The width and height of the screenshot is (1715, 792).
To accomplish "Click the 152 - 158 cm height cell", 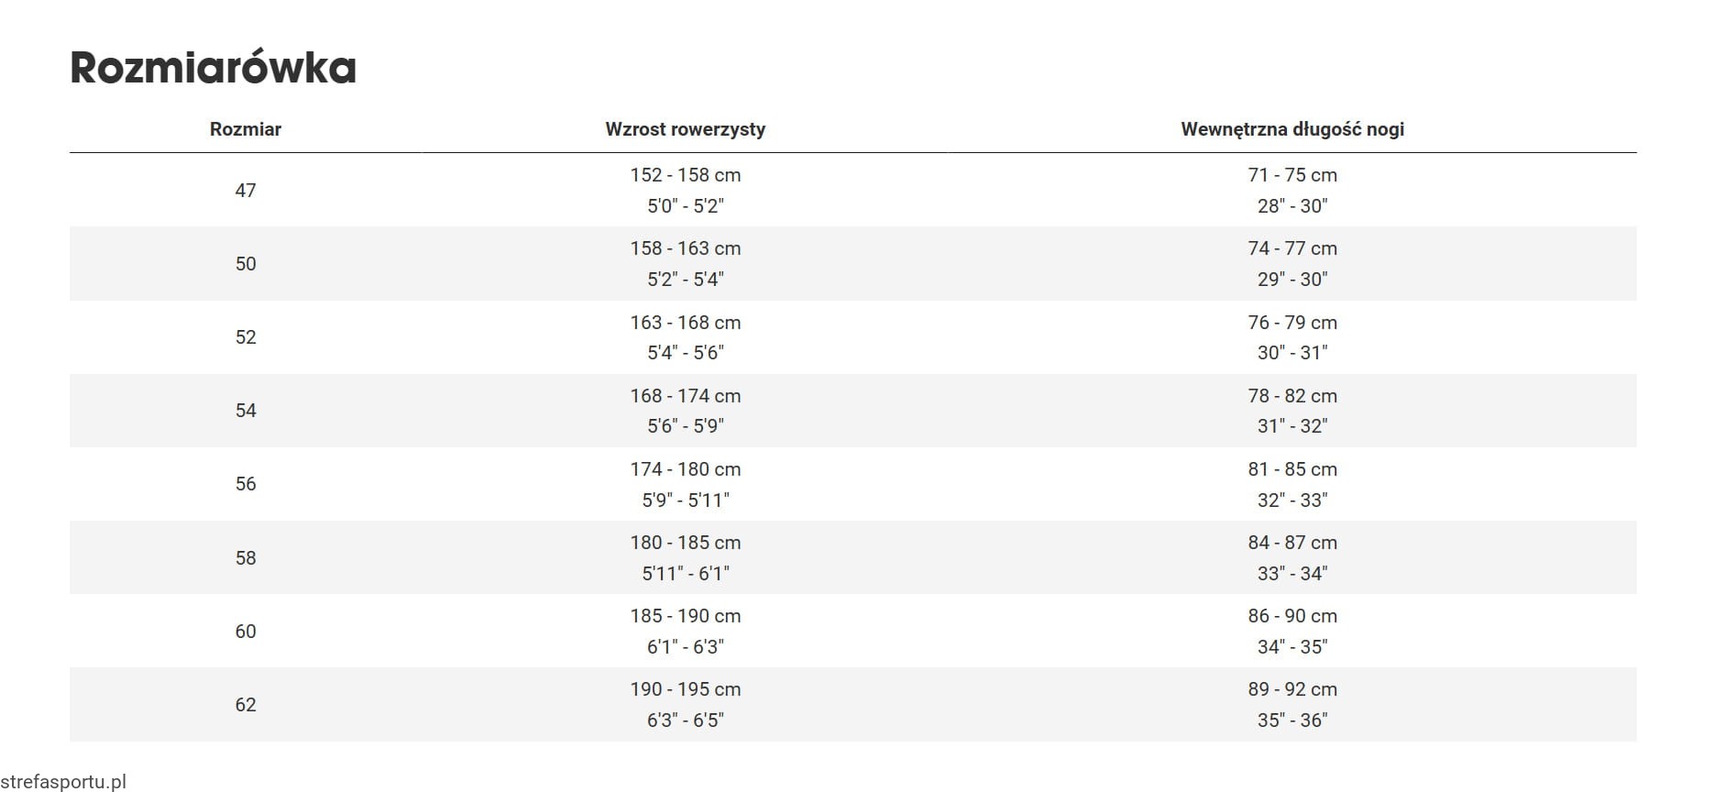I will click(x=685, y=175).
